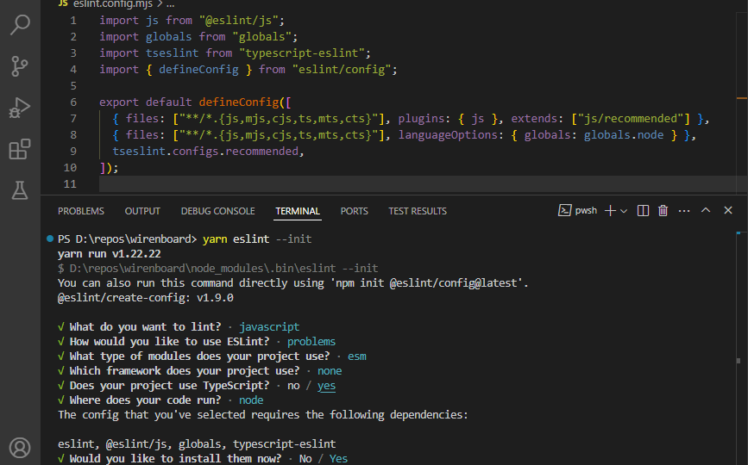Click "@eslint/js" import string on line 1
This screenshot has height=465, width=748.
pyautogui.click(x=239, y=21)
